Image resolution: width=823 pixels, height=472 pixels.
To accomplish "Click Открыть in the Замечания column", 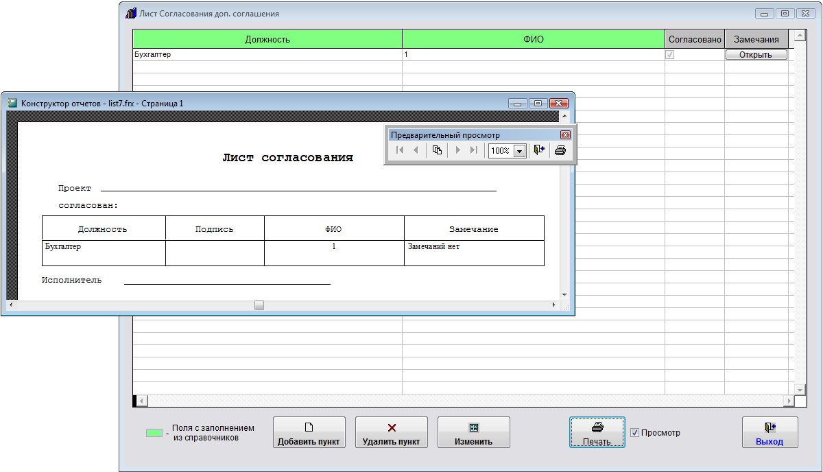I will tap(756, 55).
